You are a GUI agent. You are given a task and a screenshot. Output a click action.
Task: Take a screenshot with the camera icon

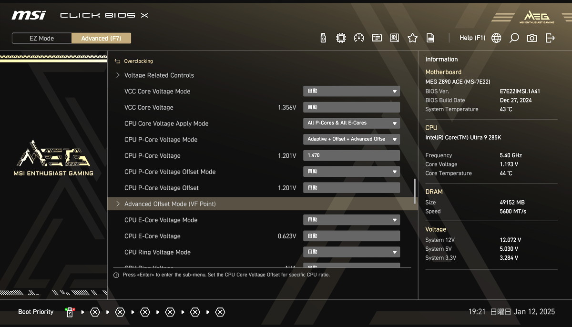[x=532, y=38]
